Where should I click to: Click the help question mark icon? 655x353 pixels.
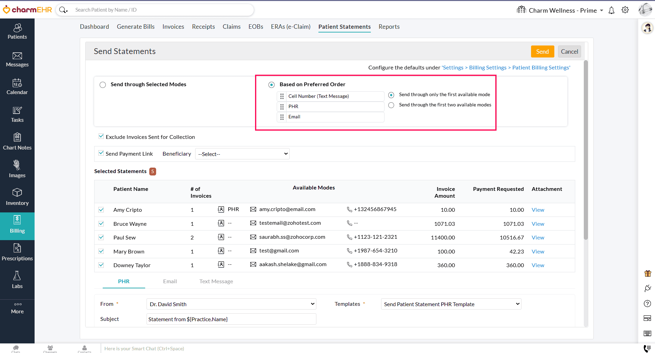[647, 303]
